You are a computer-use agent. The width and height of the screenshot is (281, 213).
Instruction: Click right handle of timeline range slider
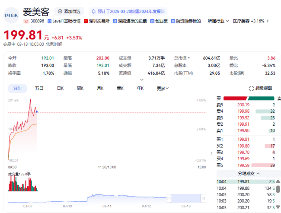[203, 198]
